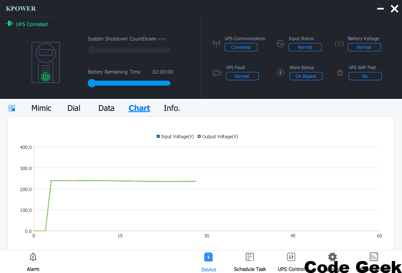Screen dimensions: 402x273
Task: Toggle the Output Voltage(V) legend swatch
Action: point(199,136)
